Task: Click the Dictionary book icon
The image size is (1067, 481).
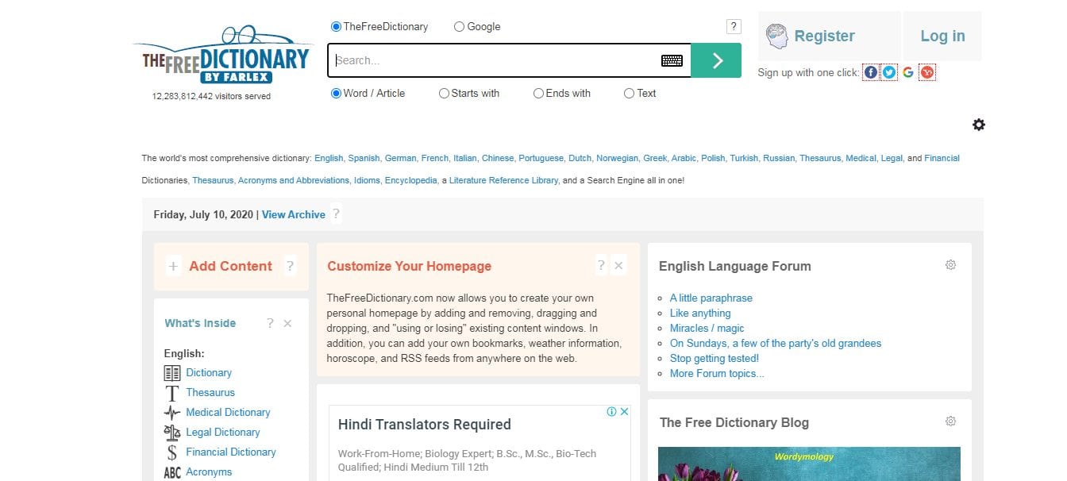Action: 172,373
